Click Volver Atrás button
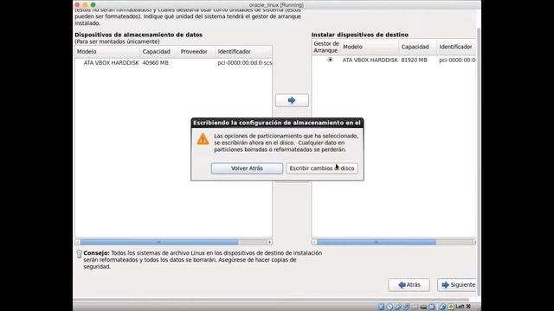Viewport: 554px width, 311px height. click(247, 168)
